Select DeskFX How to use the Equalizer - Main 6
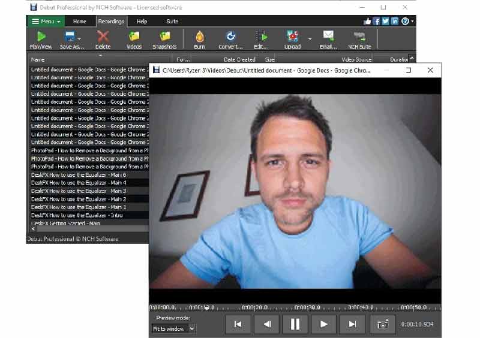The image size is (480, 338). click(x=89, y=174)
